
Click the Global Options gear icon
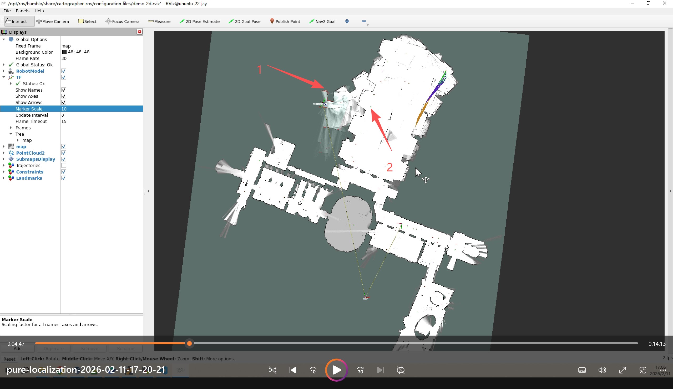(x=11, y=39)
